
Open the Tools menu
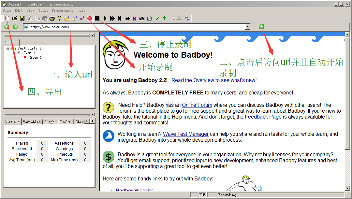point(43,10)
